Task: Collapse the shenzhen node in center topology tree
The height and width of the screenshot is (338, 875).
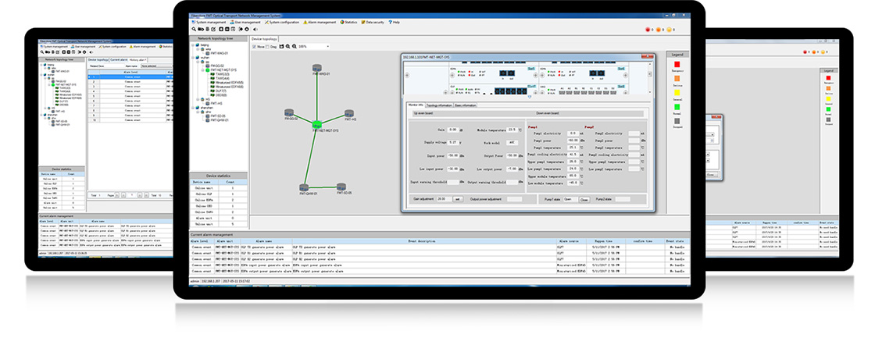Action: (x=192, y=108)
